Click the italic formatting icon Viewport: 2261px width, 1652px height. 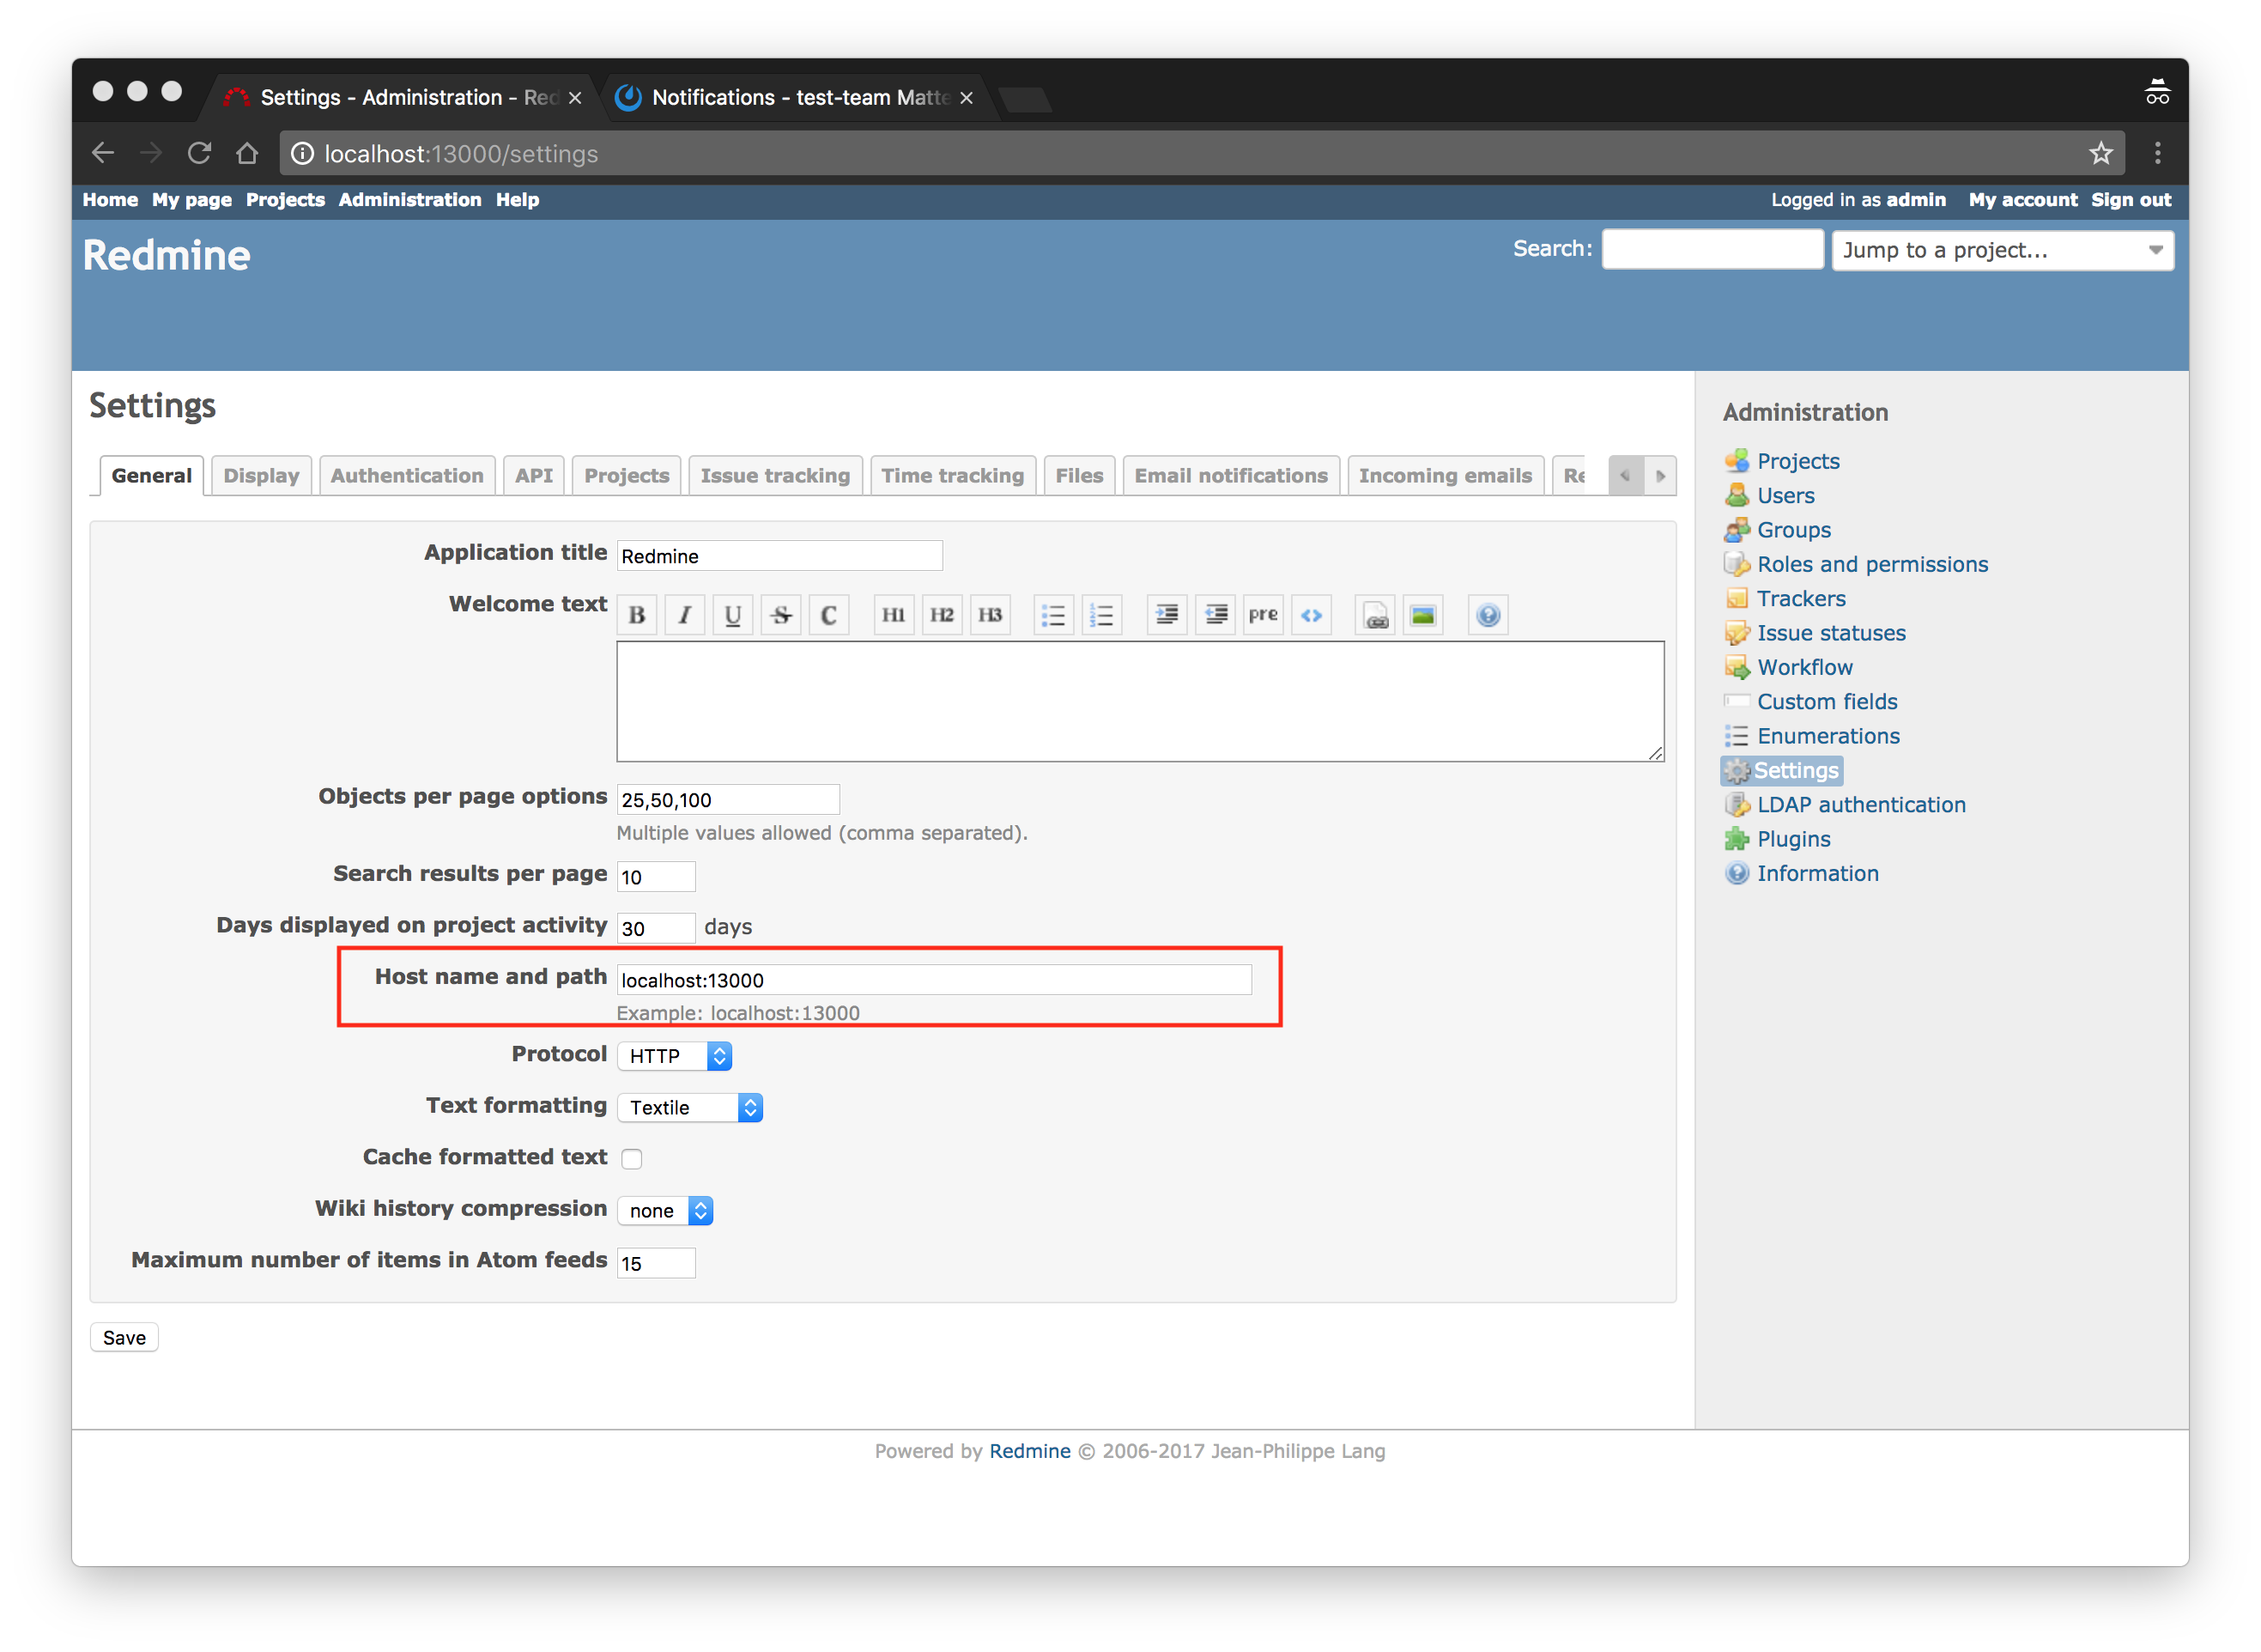[685, 615]
